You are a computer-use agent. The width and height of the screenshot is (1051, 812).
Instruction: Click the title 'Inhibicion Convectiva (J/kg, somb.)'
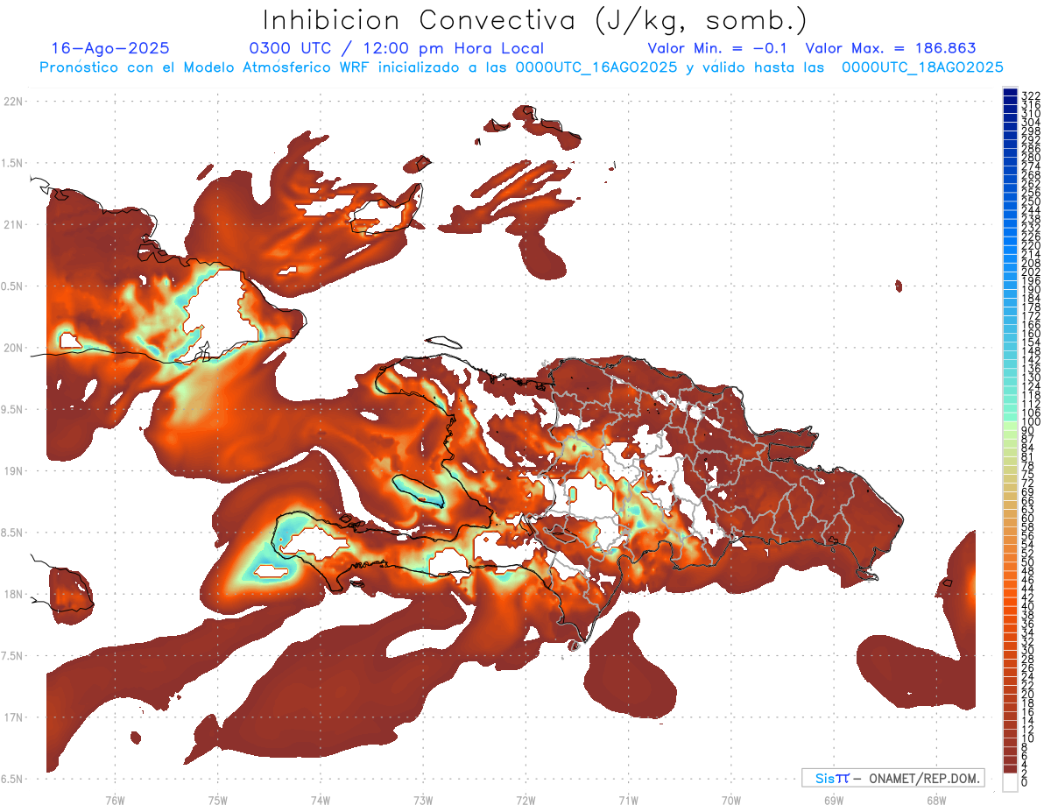535,21
